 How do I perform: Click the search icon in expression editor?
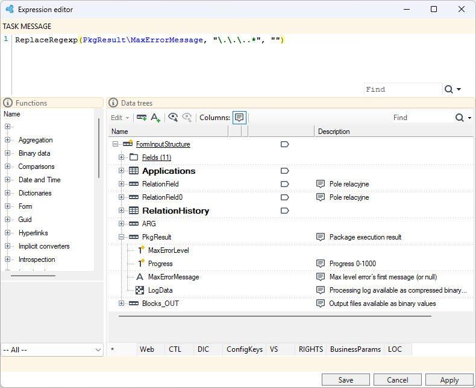point(449,89)
